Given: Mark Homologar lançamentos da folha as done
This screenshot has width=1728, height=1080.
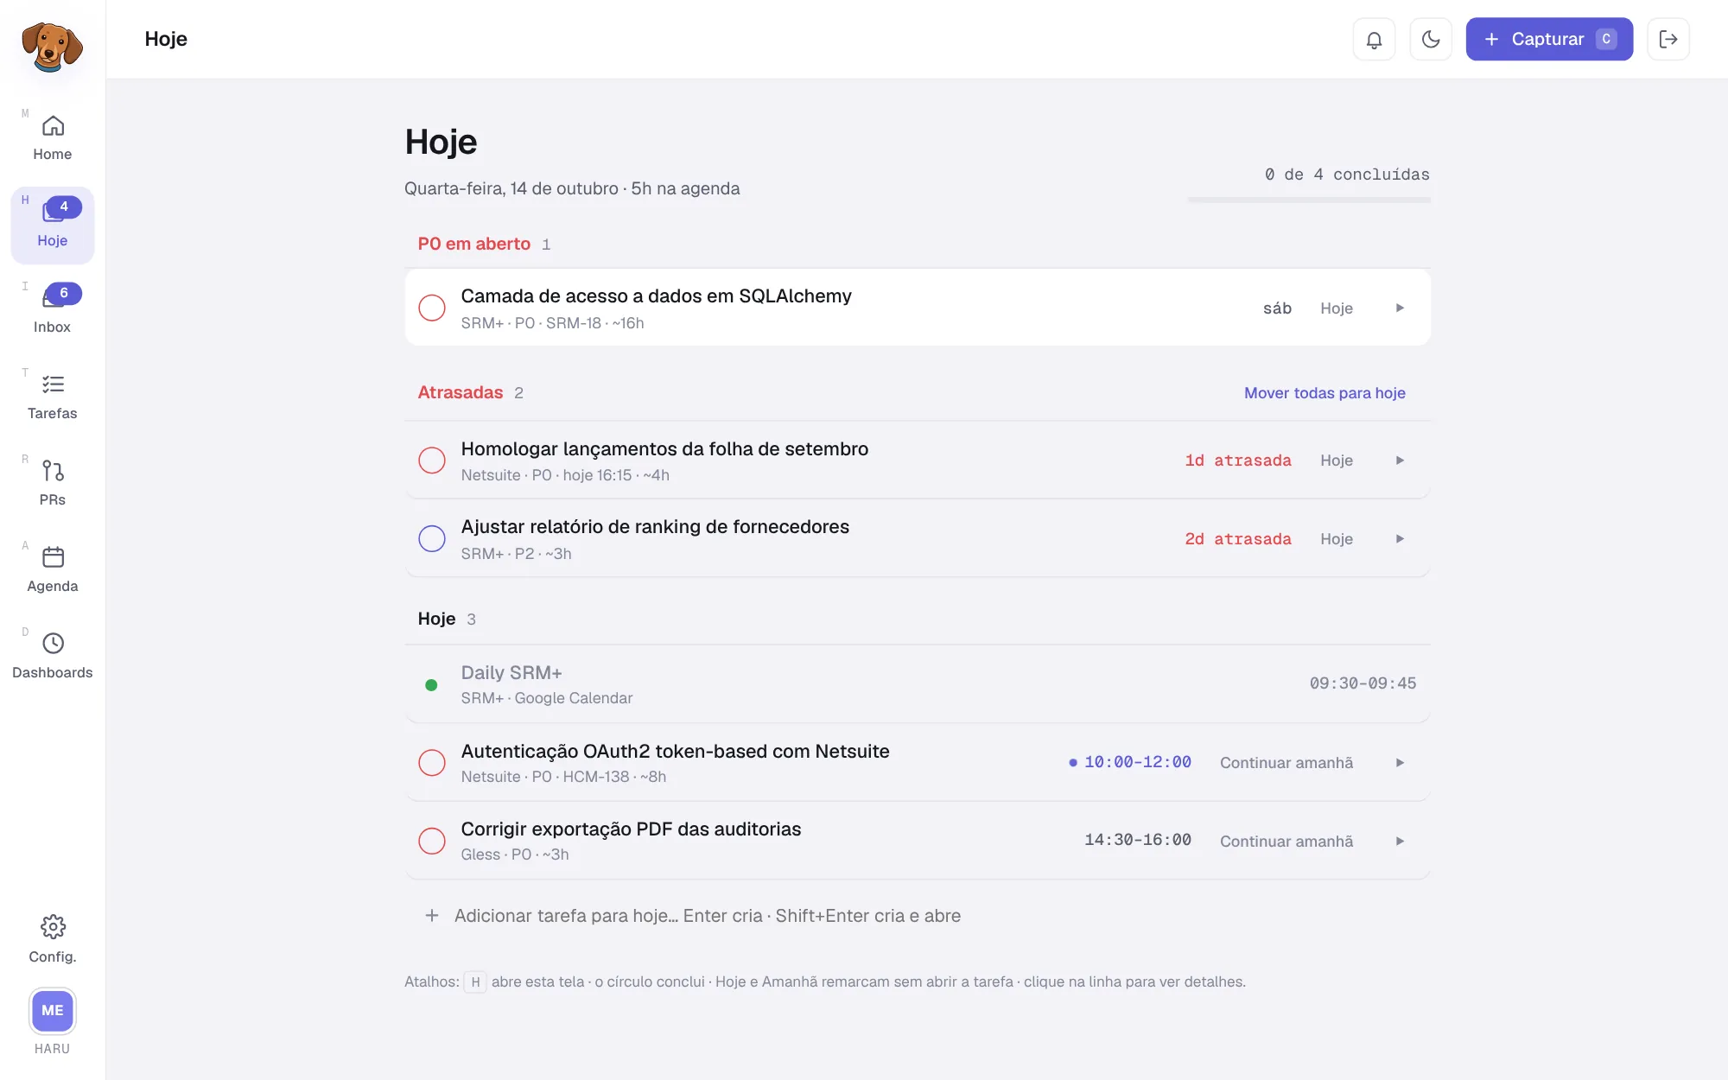Looking at the screenshot, I should [x=432, y=461].
